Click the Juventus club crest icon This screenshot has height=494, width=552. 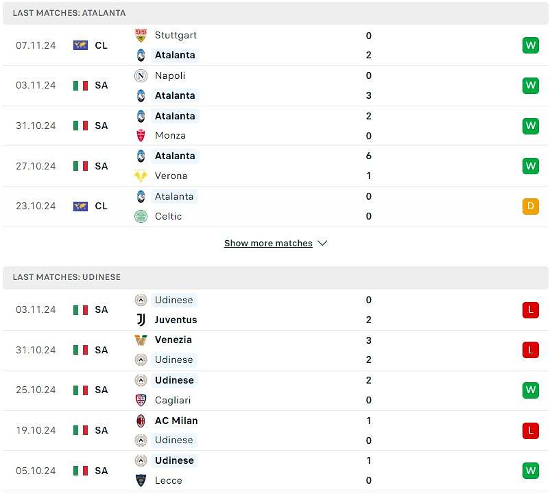click(x=141, y=320)
